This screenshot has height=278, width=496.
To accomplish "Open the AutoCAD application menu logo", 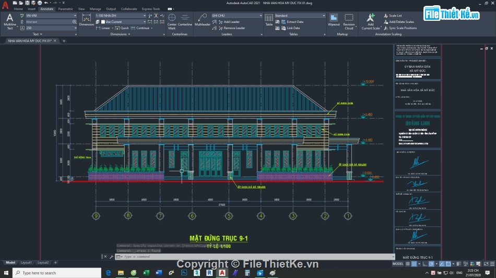I will [x=5, y=4].
